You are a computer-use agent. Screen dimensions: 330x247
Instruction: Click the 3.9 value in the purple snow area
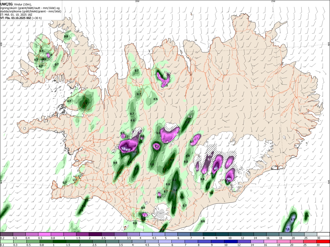123,149
